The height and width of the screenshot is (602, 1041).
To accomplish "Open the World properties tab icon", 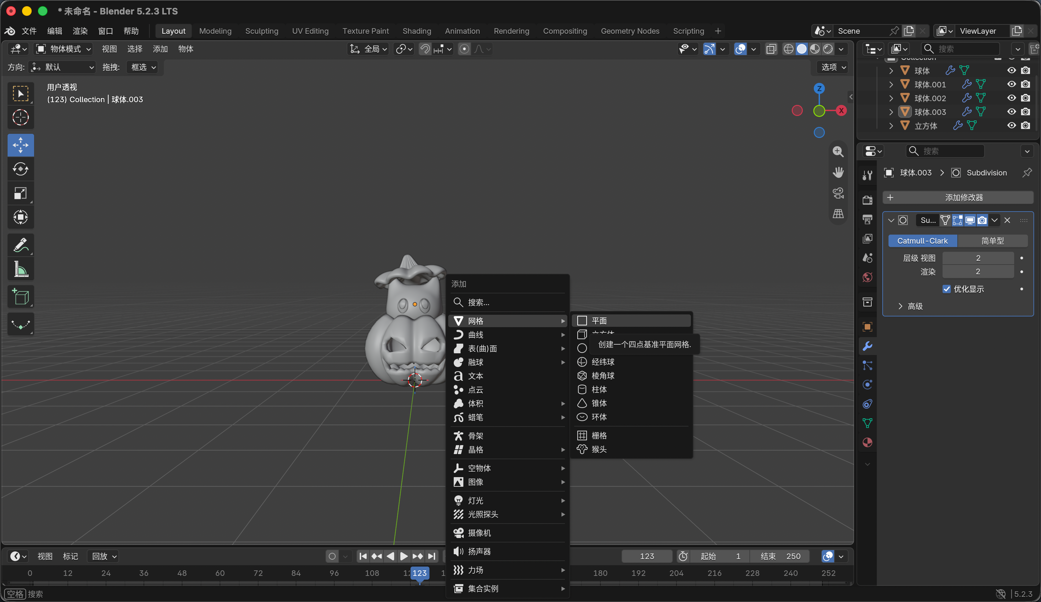I will pyautogui.click(x=867, y=277).
